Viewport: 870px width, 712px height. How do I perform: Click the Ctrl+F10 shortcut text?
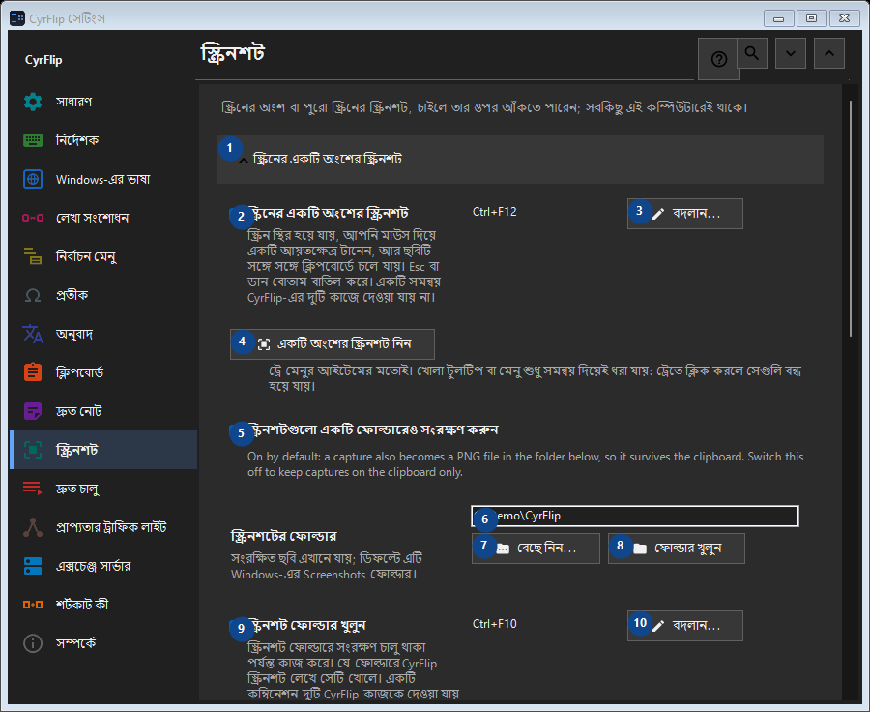[494, 624]
